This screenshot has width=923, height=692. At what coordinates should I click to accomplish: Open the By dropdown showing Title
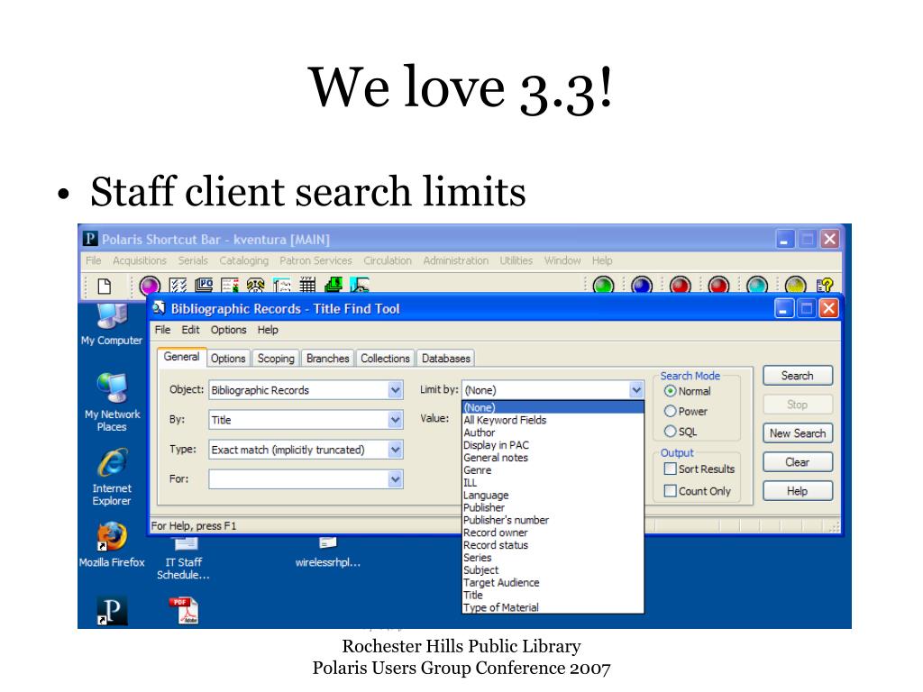point(395,420)
